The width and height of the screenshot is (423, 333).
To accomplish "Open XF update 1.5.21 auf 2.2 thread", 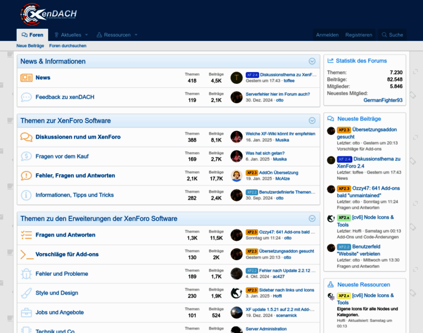I will pyautogui.click(x=280, y=309).
